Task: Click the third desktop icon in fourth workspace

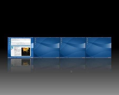Action: pos(87,42)
